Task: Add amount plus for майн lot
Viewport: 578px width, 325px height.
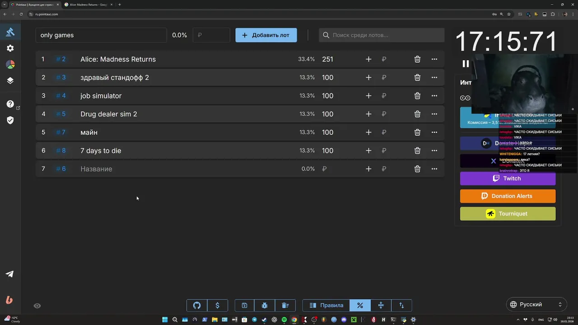Action: coord(368,132)
